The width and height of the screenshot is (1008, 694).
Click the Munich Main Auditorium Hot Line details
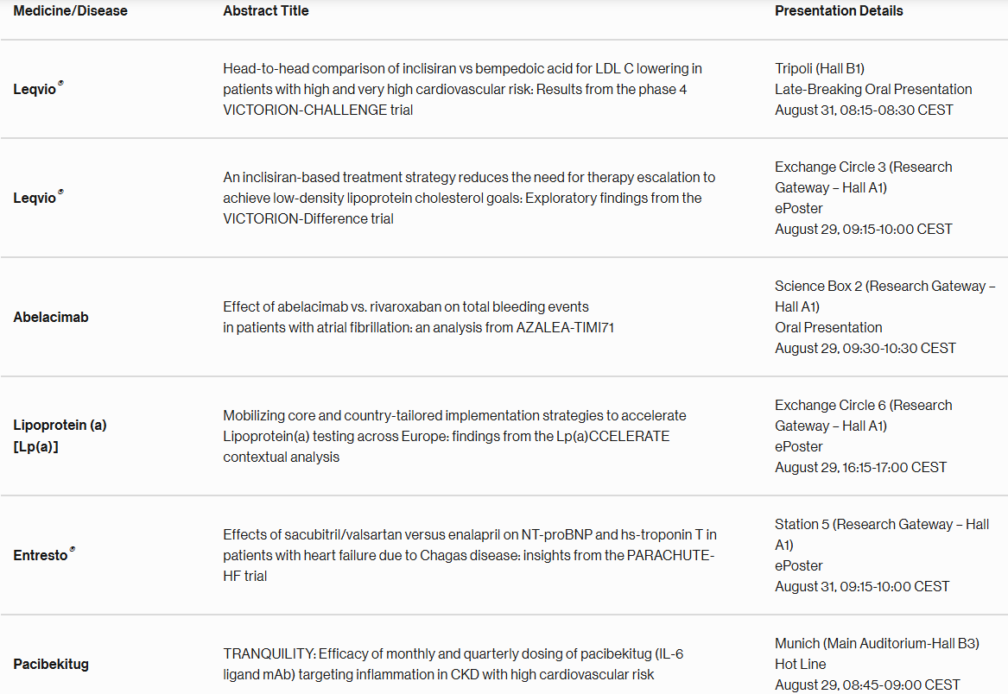(x=877, y=664)
